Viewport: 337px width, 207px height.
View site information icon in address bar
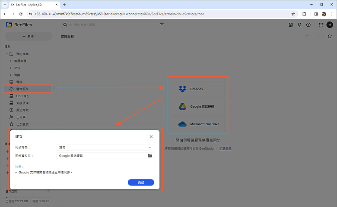point(30,14)
